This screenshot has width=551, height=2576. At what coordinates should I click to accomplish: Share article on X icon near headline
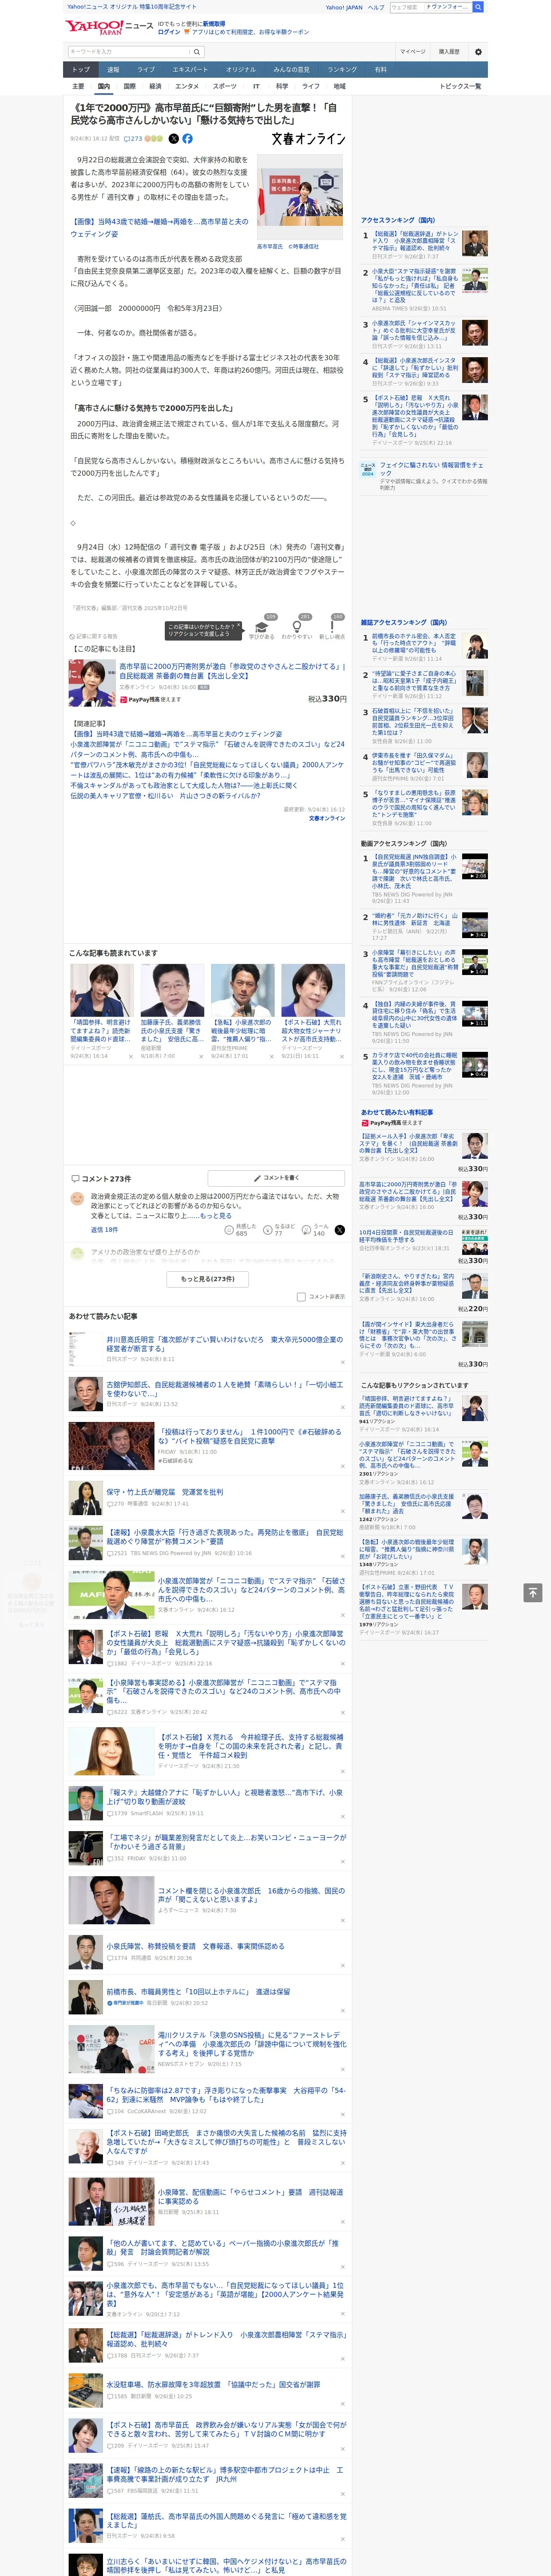173,139
